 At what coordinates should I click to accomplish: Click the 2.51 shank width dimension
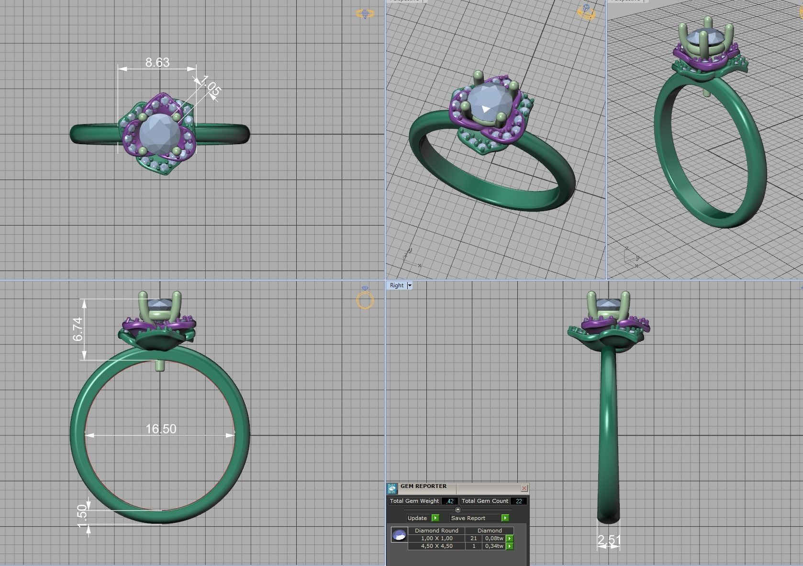pos(609,541)
